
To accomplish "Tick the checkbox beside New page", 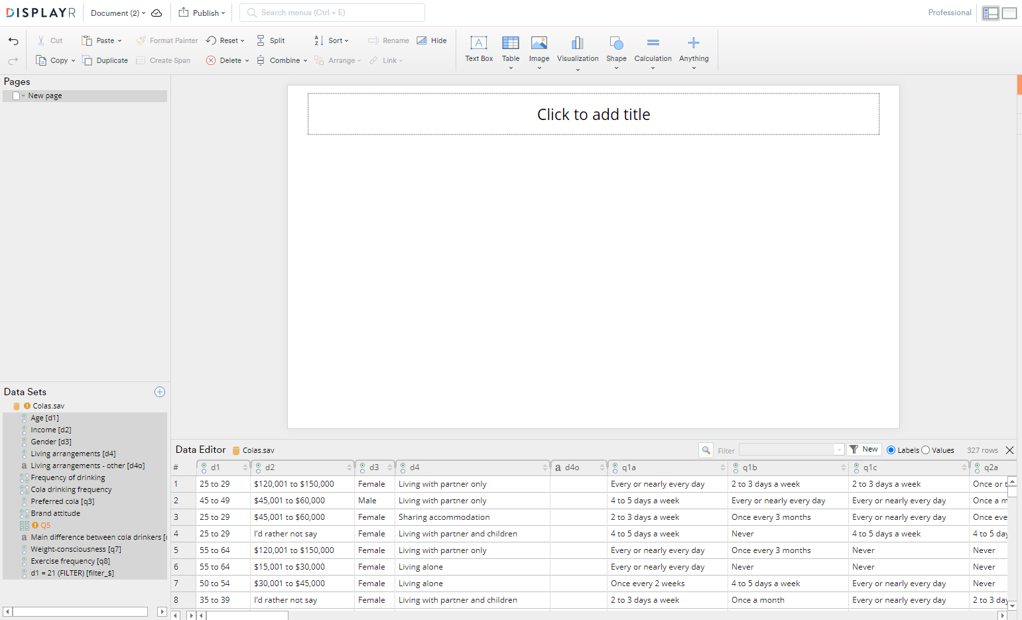I will click(16, 95).
